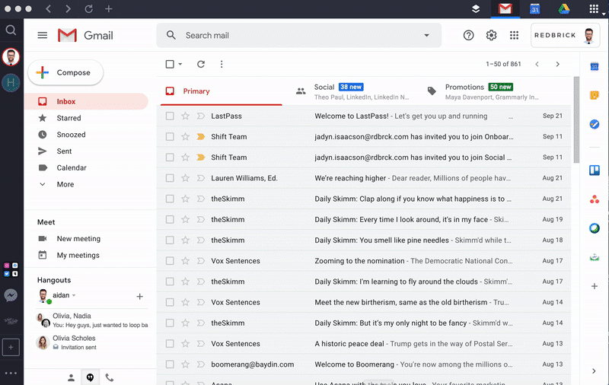Show search options dropdown in search bar
Viewport: 609px width, 385px height.
(426, 36)
